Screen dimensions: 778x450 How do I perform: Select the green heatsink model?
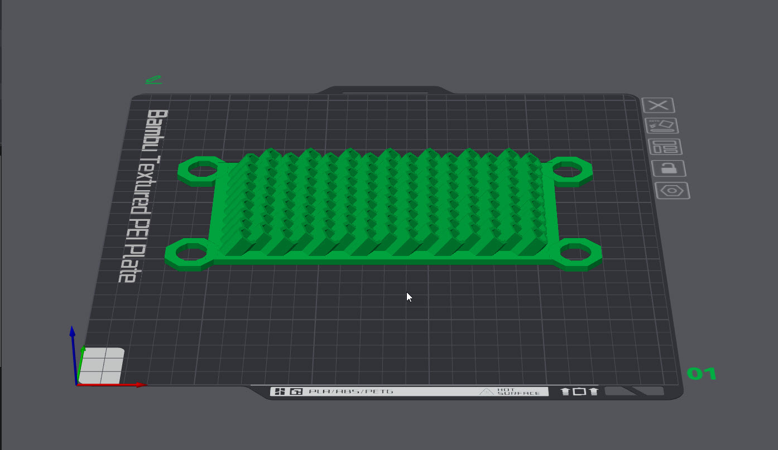click(x=384, y=210)
